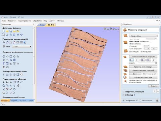161x121 pixels.
Task: Open the color dropdown next to По операциям
Action: click(x=147, y=49)
